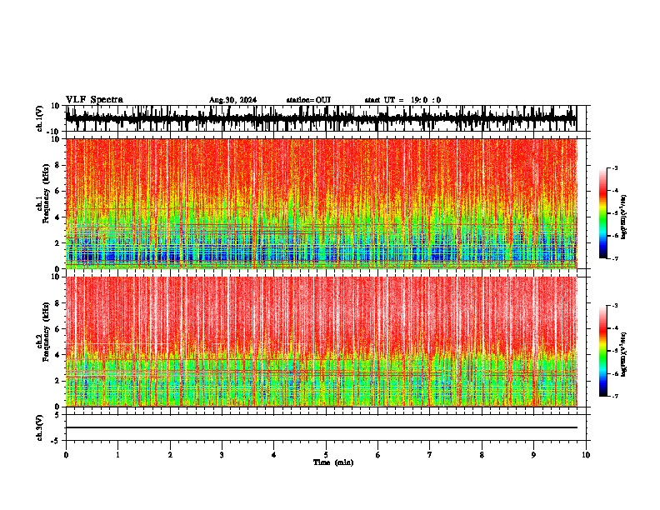Click the time axis end label "10"
660x510 pixels.
tap(586, 455)
